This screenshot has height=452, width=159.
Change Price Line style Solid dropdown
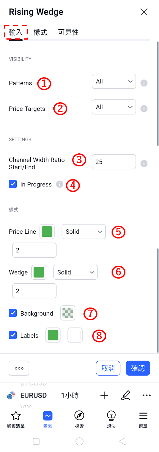[84, 232]
